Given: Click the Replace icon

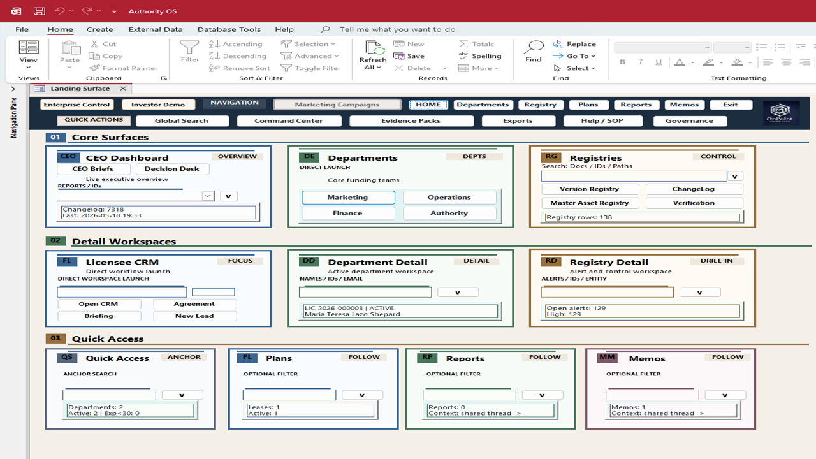Looking at the screenshot, I should 558,44.
